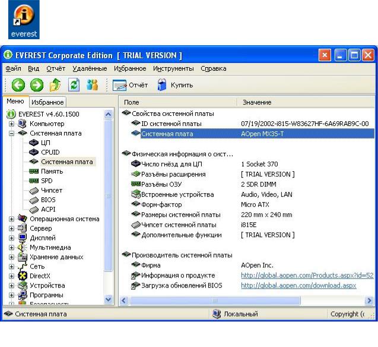Open the BIOS download aopen link
The width and height of the screenshot is (378, 347).
298,285
